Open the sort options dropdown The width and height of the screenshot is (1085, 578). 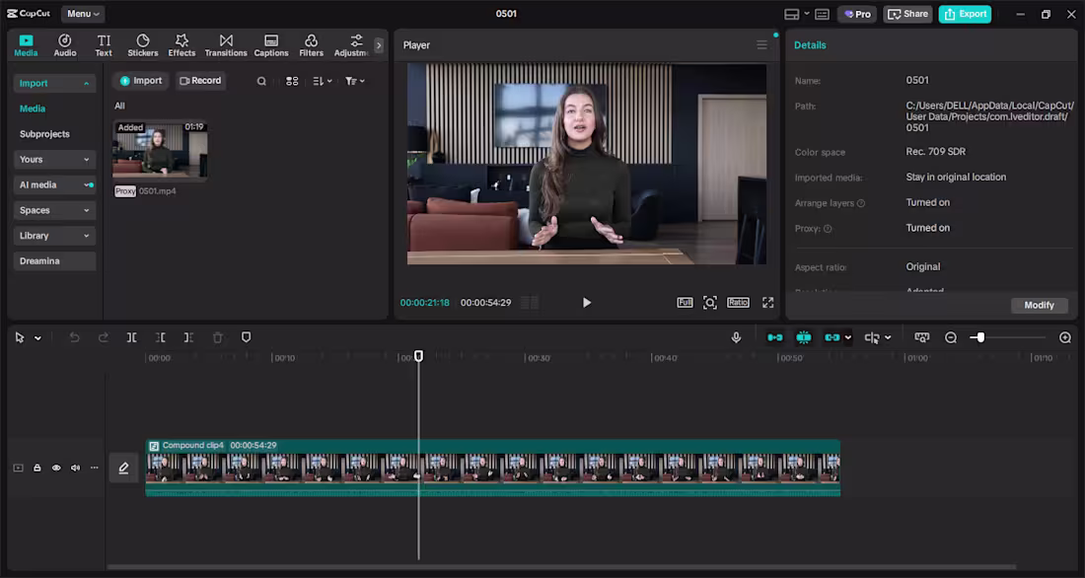[x=323, y=81]
